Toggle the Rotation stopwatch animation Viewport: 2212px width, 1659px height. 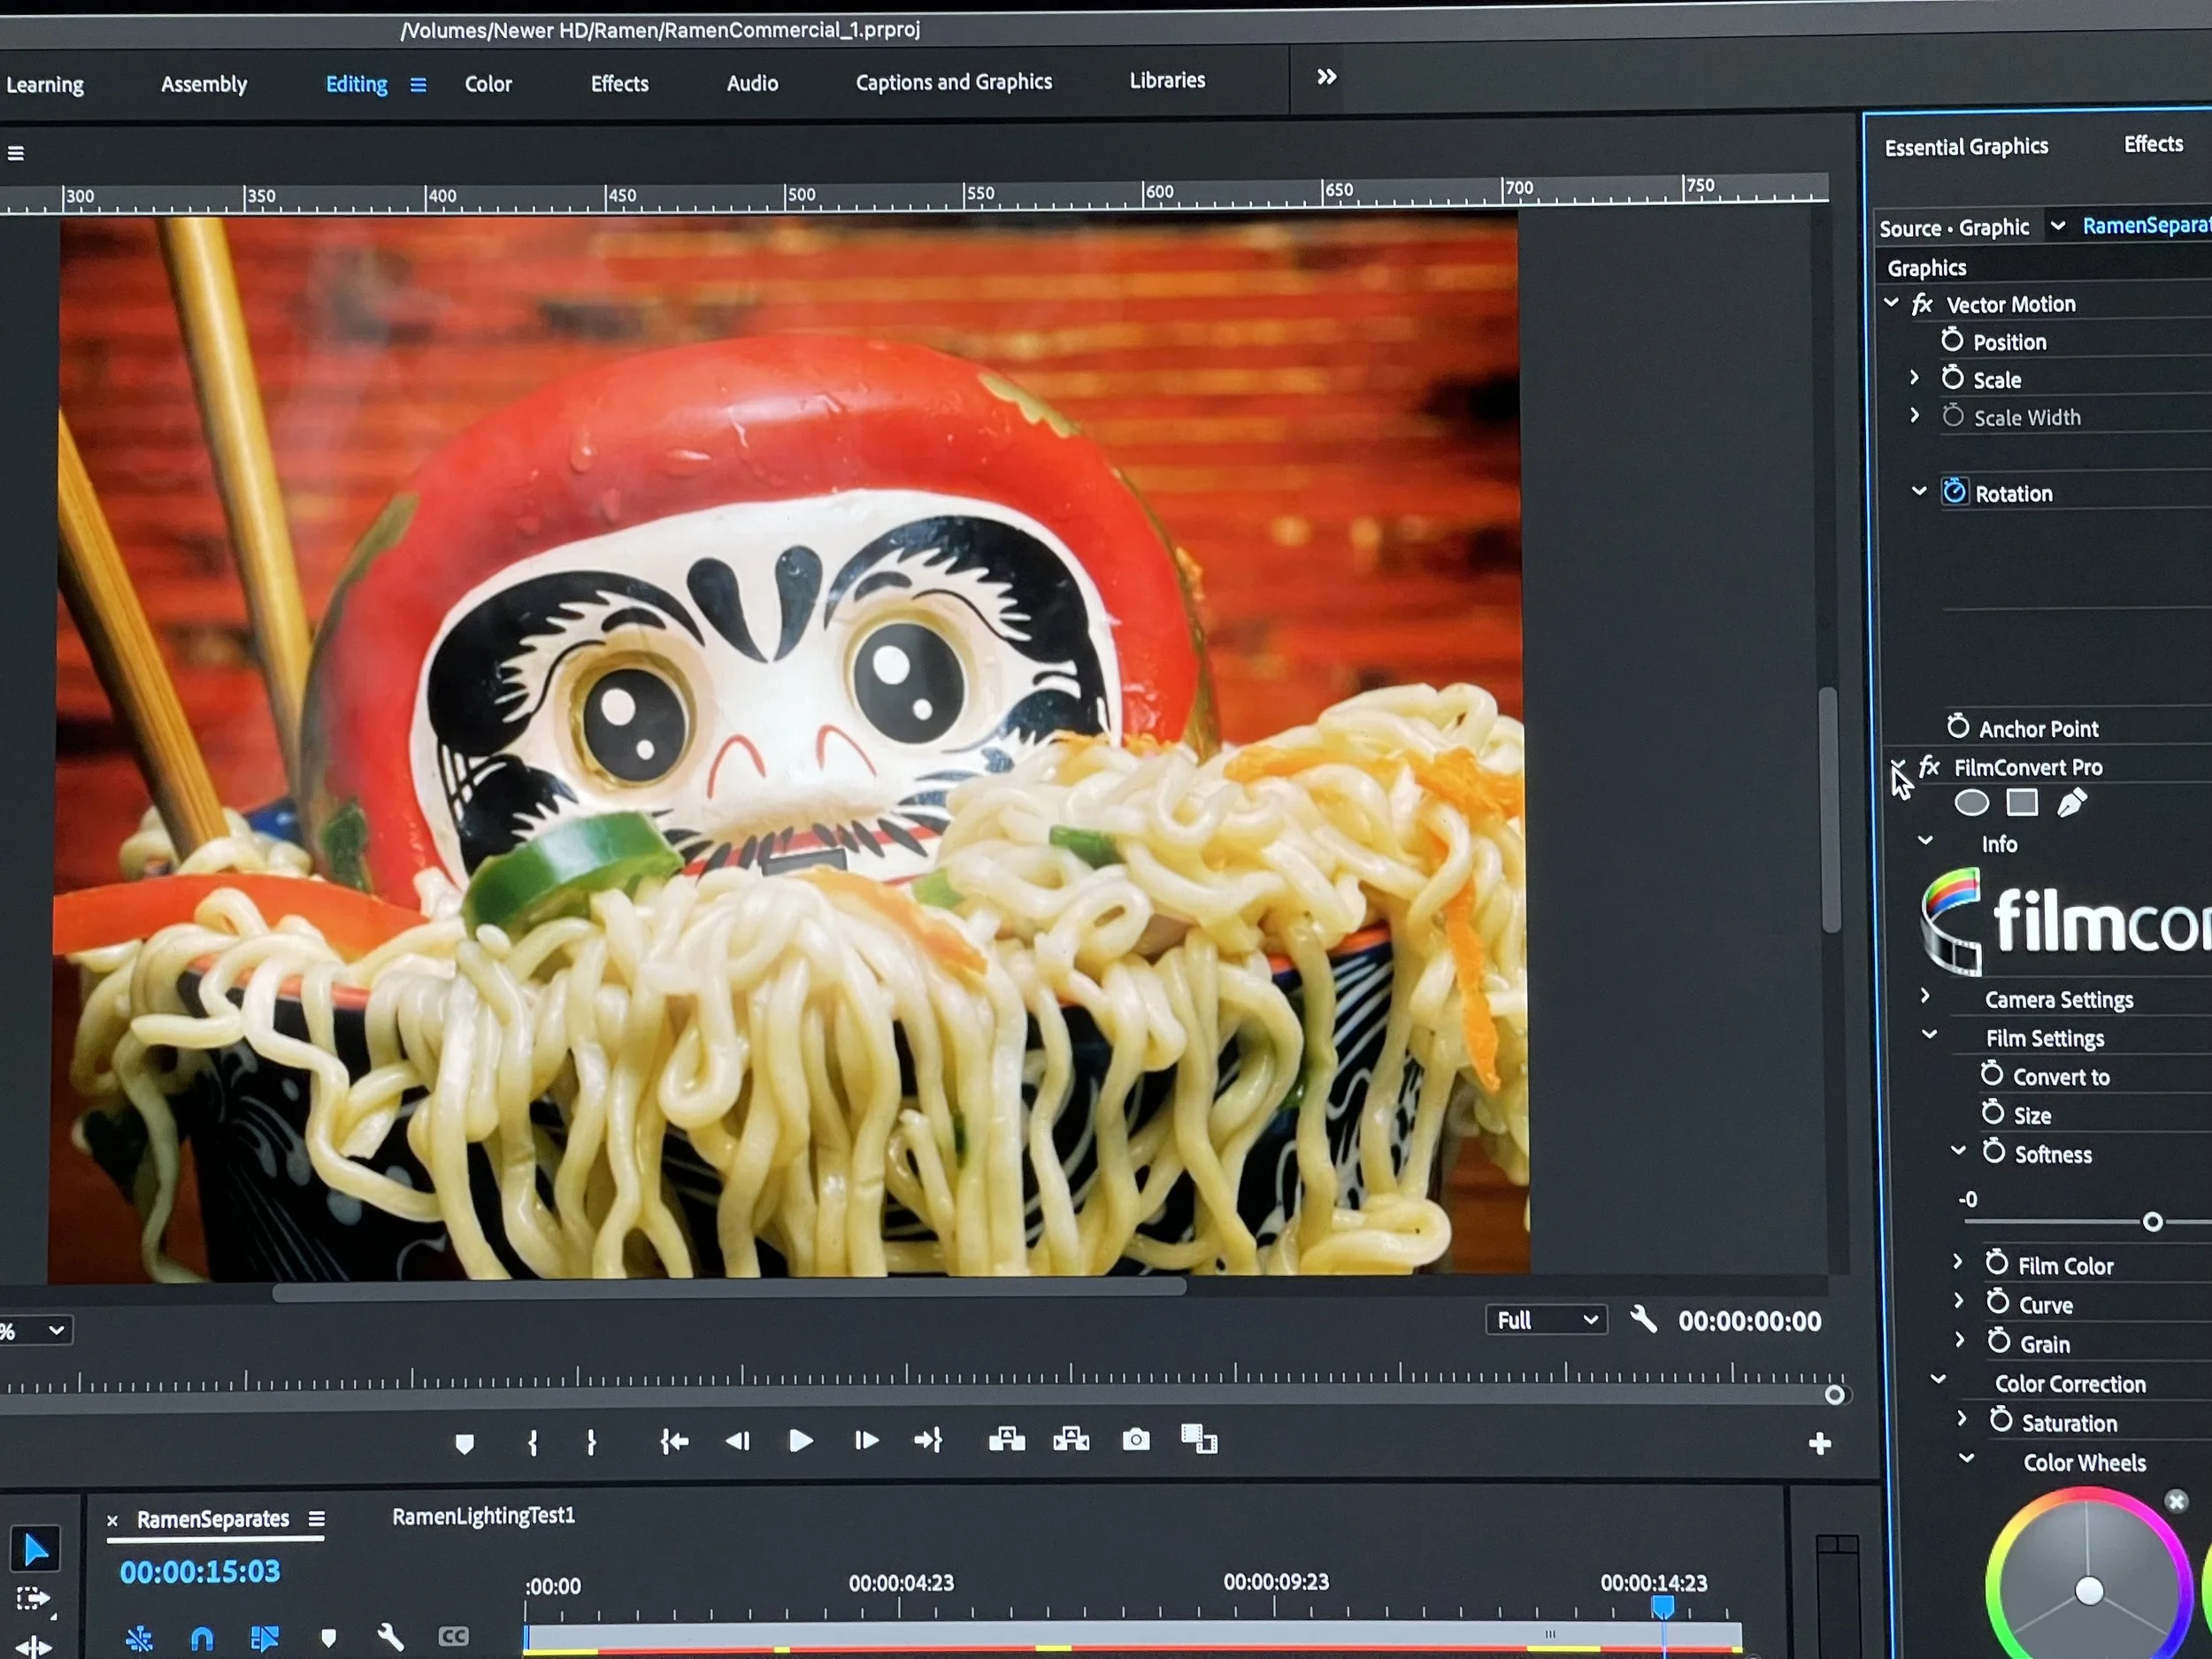coord(1954,492)
